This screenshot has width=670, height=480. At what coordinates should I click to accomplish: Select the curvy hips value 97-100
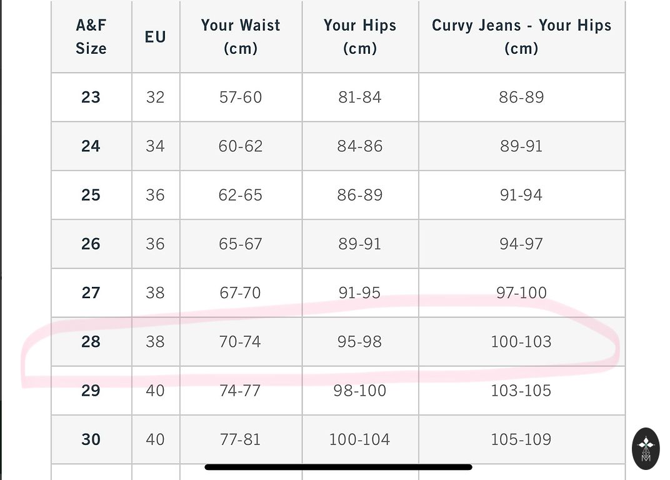coord(521,292)
